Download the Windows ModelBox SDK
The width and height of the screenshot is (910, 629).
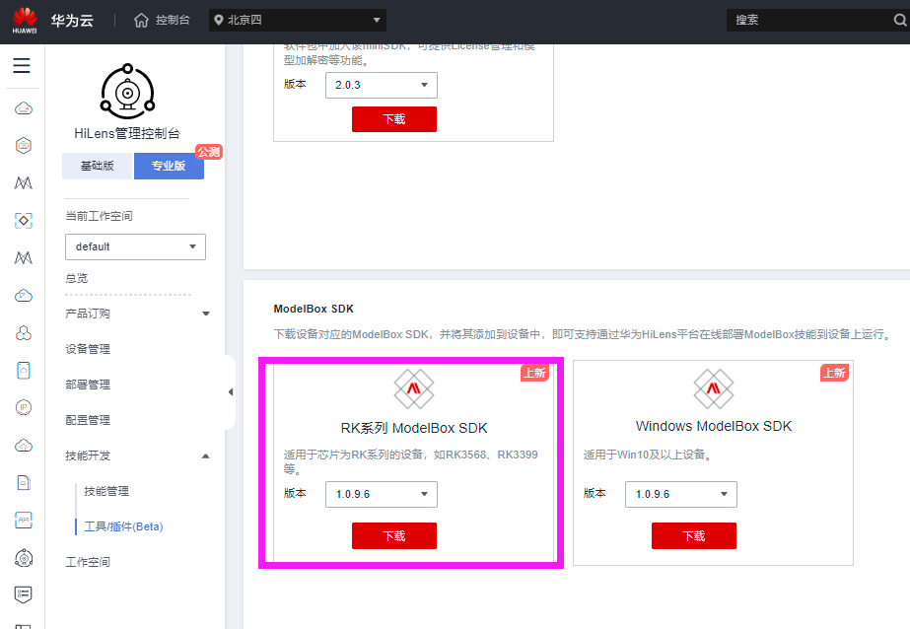[x=694, y=536]
